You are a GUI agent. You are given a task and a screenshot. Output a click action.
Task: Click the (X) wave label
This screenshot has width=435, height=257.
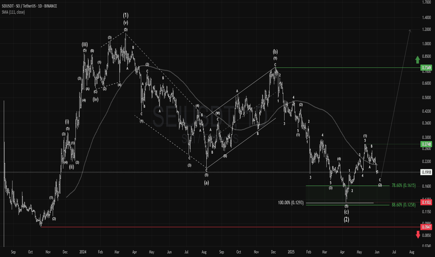(225, 156)
